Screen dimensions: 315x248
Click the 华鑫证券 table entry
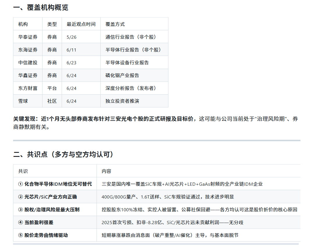(x=28, y=76)
